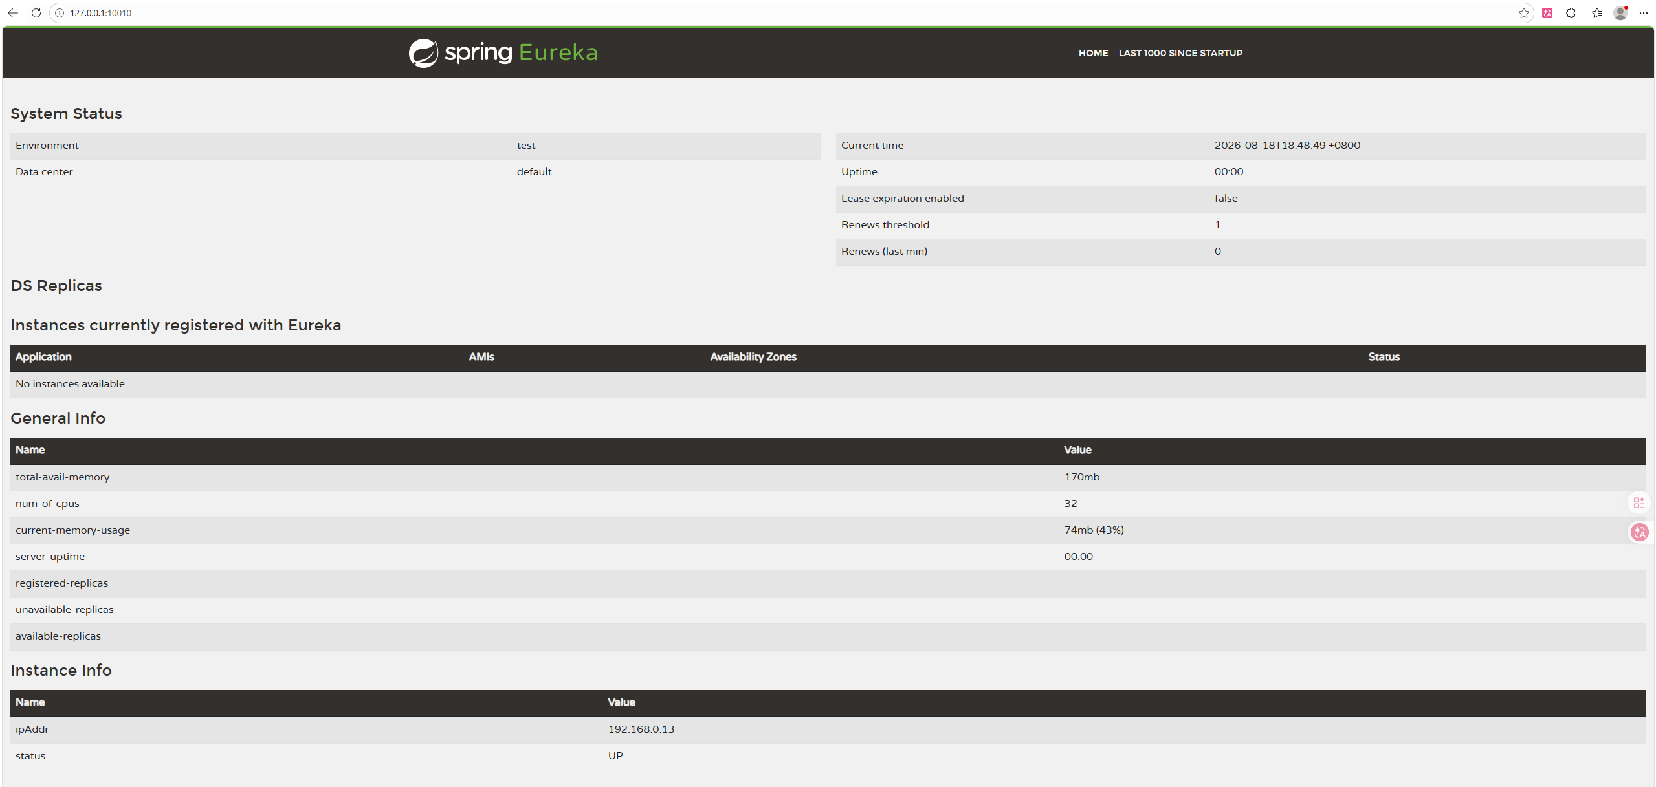Image resolution: width=1656 pixels, height=787 pixels.
Task: Select the '74mb (43%)' usage value
Action: 1094,530
